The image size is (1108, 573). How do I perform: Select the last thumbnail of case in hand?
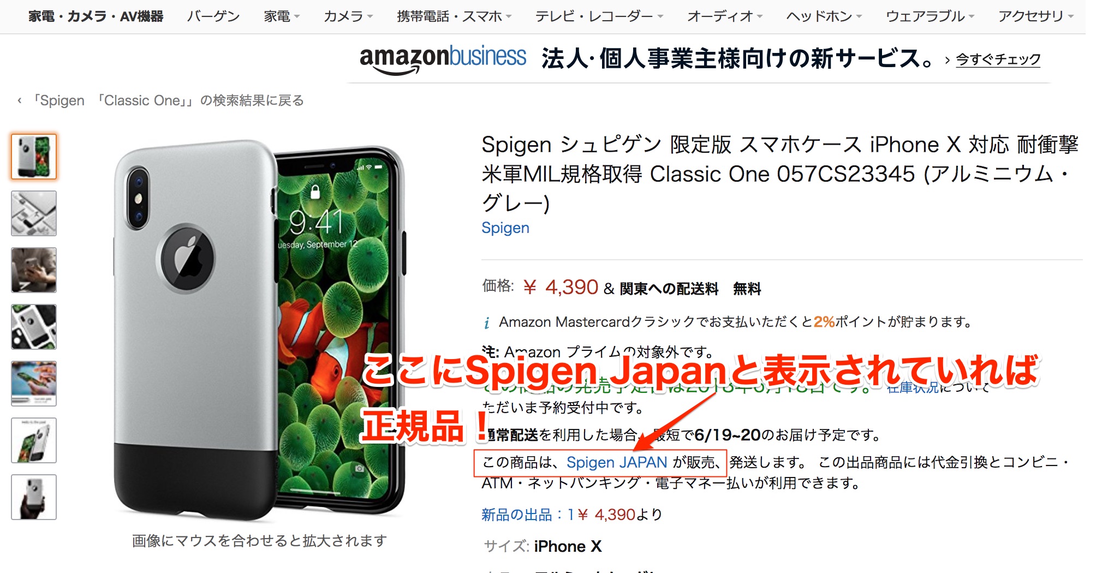point(34,497)
